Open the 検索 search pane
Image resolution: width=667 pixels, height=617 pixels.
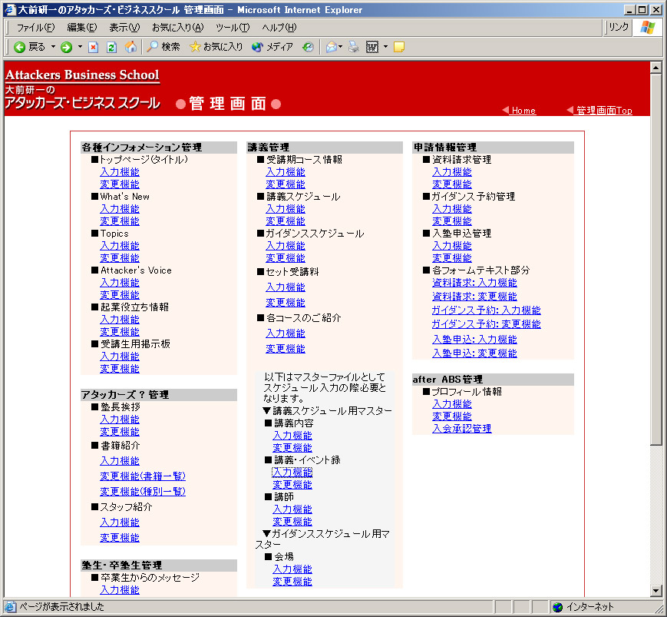tap(163, 47)
